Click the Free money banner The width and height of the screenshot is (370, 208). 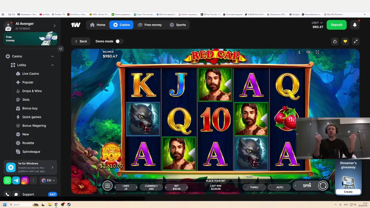[x=30, y=39]
